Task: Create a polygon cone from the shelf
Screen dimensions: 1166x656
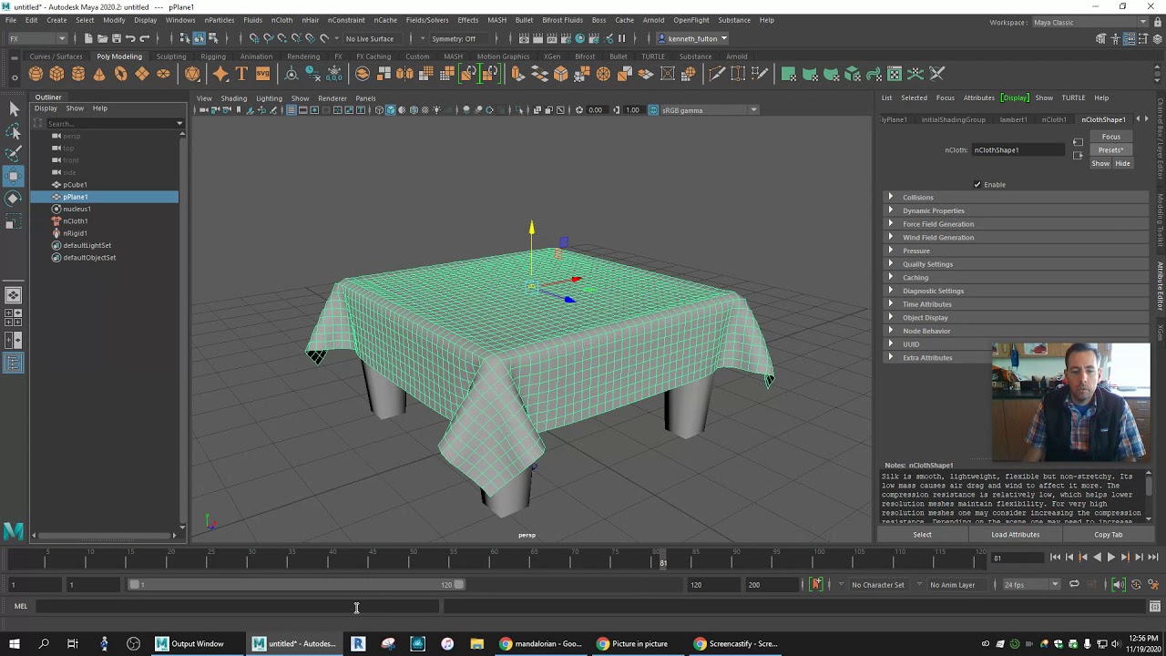Action: tap(99, 74)
